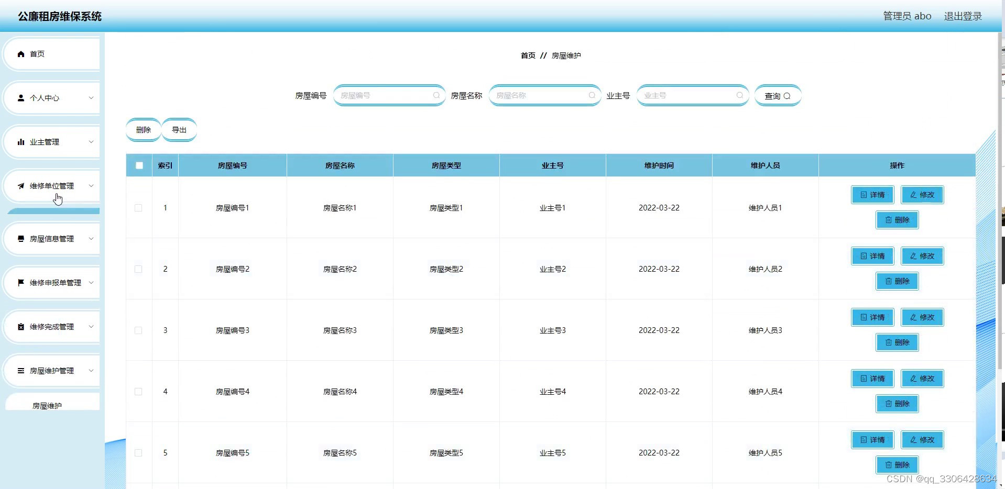
Task: Open the 维修完成管理 sidebar menu
Action: [51, 327]
